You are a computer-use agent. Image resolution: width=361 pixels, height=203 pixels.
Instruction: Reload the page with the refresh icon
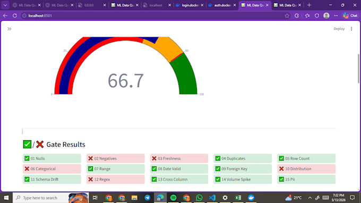coord(15,15)
